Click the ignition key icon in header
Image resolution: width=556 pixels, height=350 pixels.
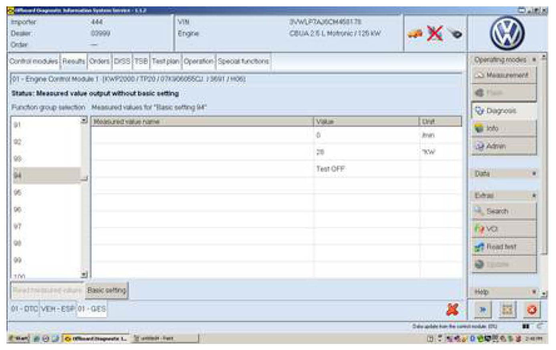coord(455,34)
